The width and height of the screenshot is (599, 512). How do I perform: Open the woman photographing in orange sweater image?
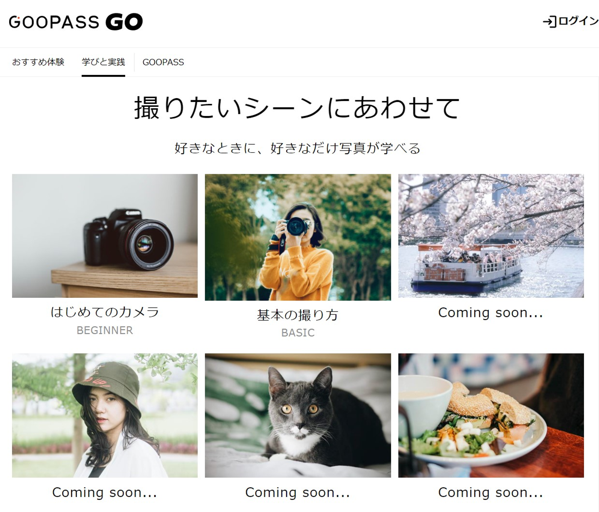pyautogui.click(x=298, y=237)
